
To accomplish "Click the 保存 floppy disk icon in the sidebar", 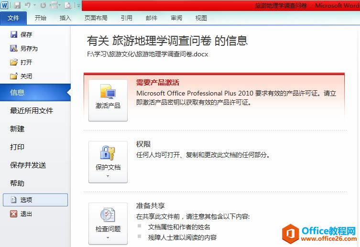I will (14, 34).
